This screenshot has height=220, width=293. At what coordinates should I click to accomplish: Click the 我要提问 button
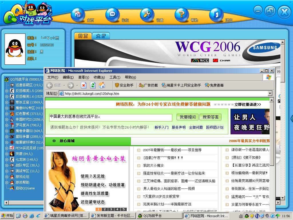[x=188, y=117]
